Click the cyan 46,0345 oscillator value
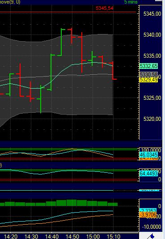The image size is (165, 239). [x=149, y=155]
